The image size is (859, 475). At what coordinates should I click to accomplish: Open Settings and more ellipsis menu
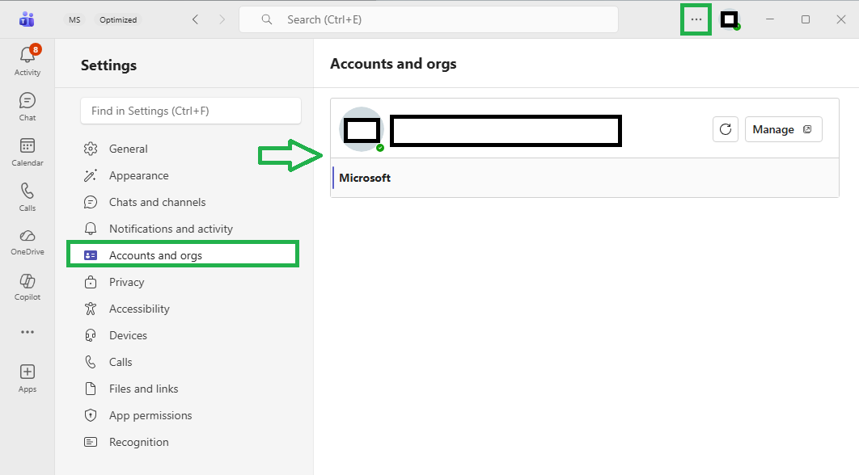tap(696, 19)
